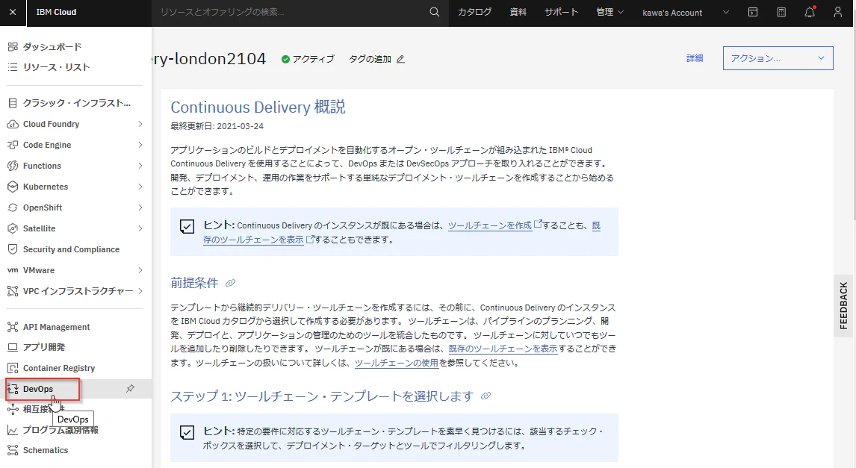The image size is (856, 468).
Task: Select プログラム識別情報 menu entry
Action: [x=61, y=431]
